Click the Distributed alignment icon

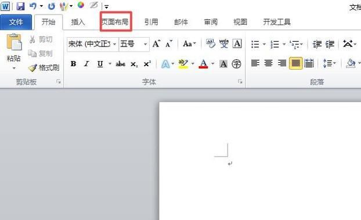[x=309, y=63]
